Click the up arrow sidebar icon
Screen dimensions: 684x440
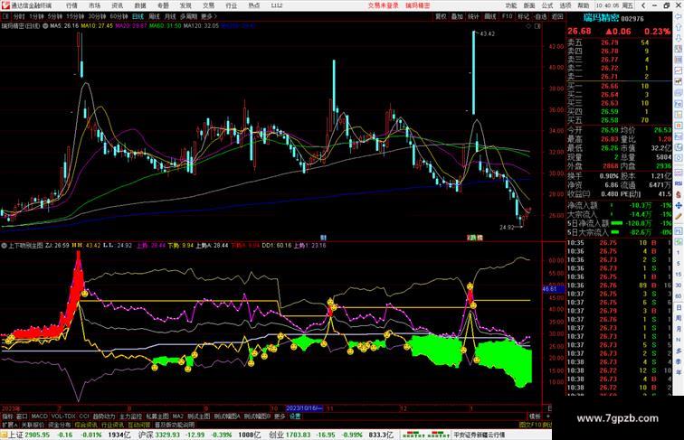[679, 27]
